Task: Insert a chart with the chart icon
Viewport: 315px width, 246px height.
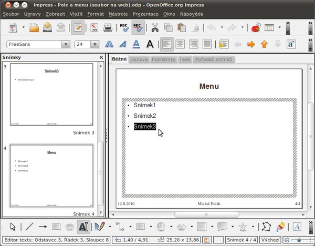Action: click(x=256, y=27)
